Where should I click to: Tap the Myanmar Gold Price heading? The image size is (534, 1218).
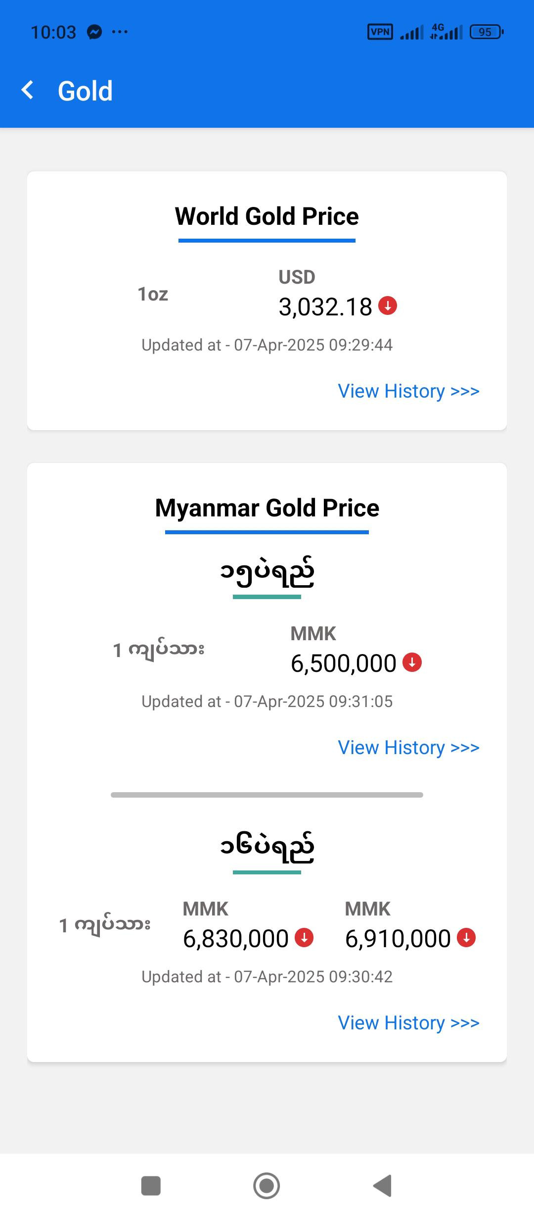click(x=267, y=508)
